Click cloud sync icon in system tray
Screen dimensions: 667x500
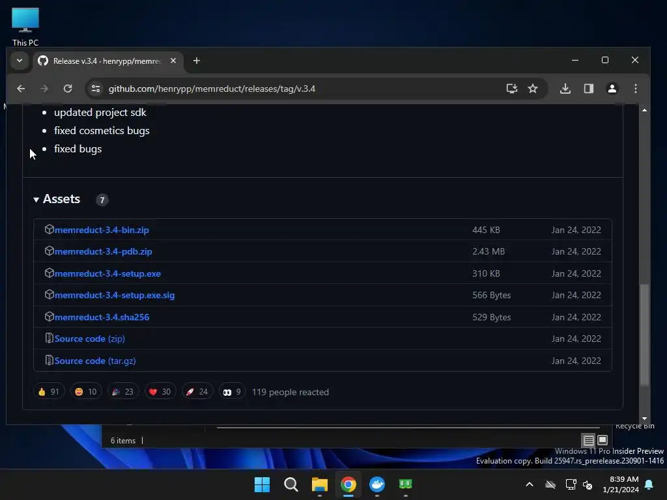(550, 484)
